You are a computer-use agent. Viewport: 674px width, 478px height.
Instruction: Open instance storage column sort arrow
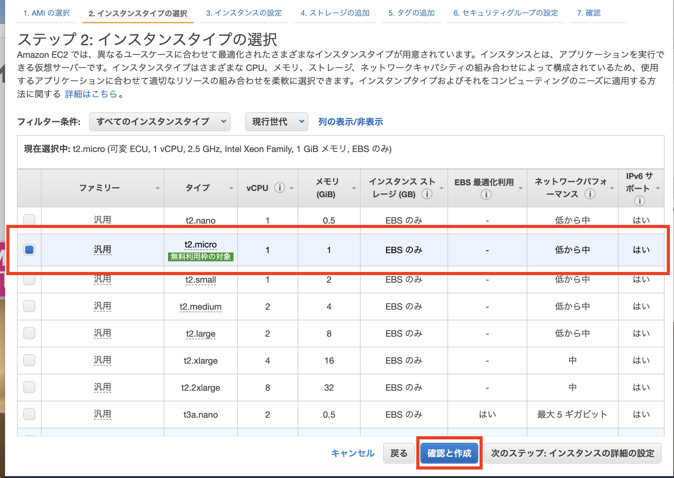[x=441, y=188]
